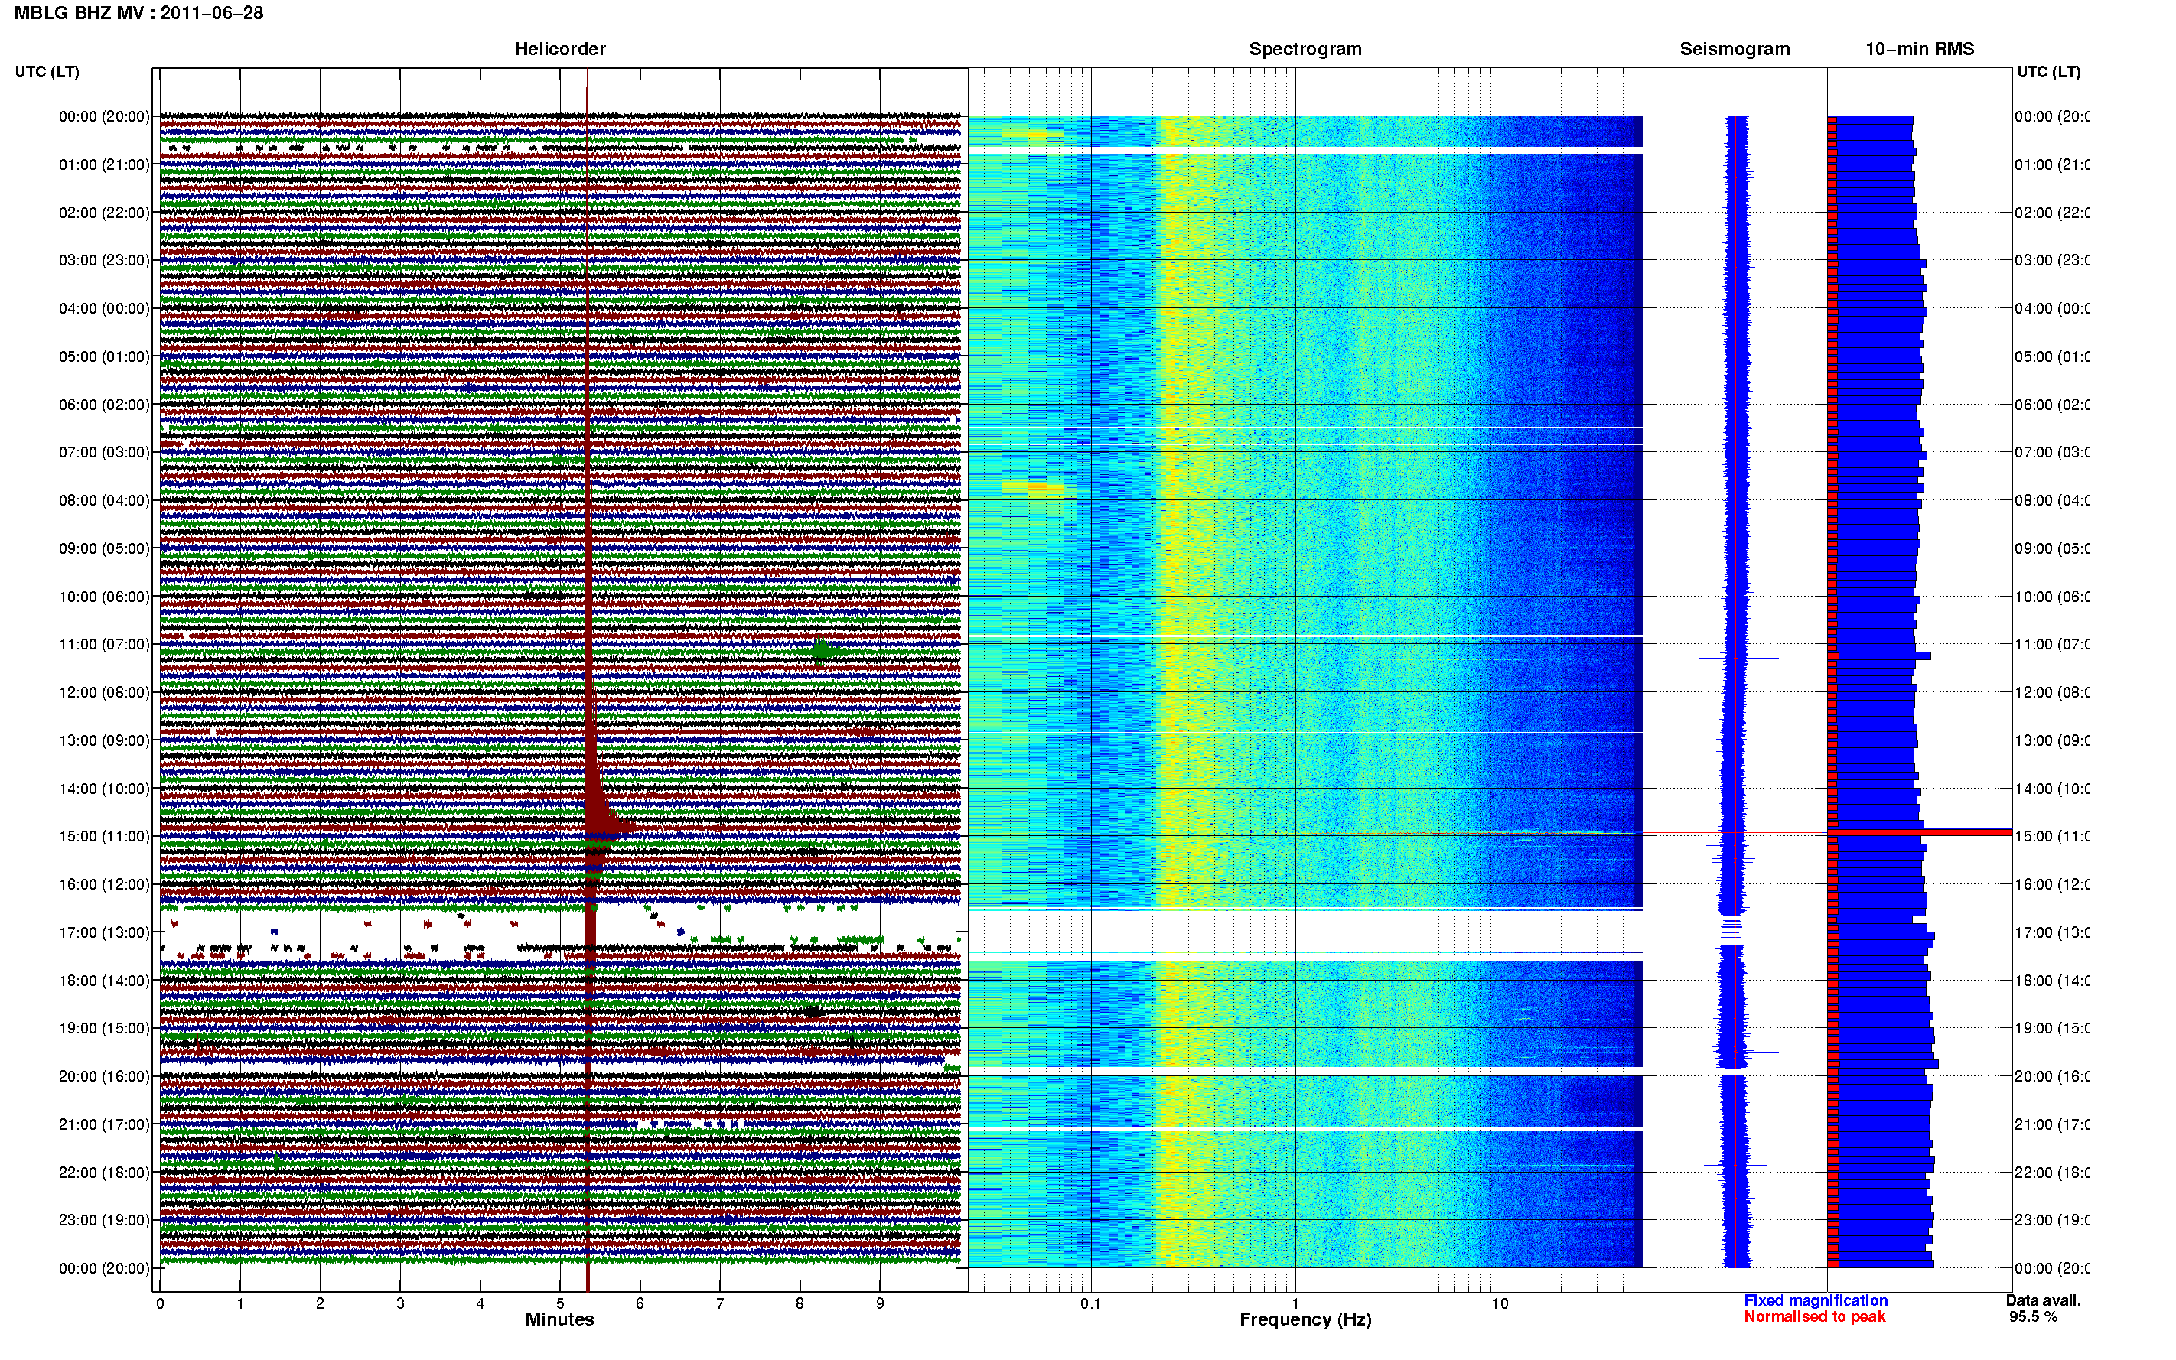
Task: Click the left '21:00 (17:00)' time label
Action: (104, 1124)
